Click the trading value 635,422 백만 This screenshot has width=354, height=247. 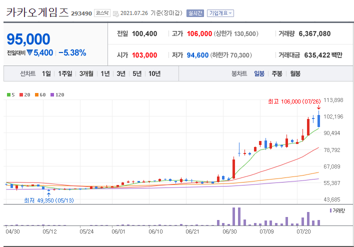coord(323,55)
